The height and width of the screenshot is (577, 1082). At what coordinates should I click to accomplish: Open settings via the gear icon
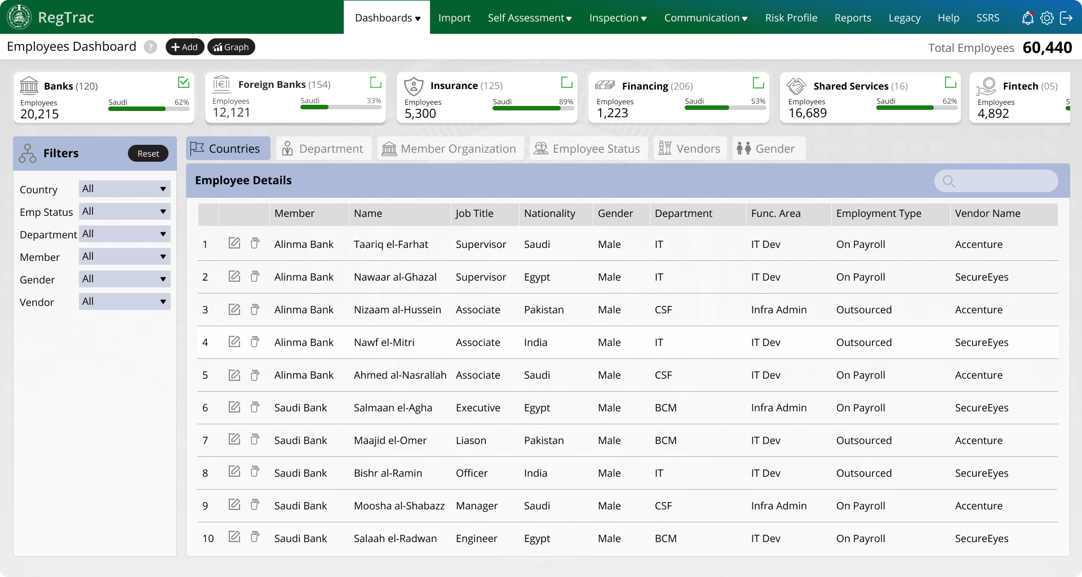coord(1046,18)
